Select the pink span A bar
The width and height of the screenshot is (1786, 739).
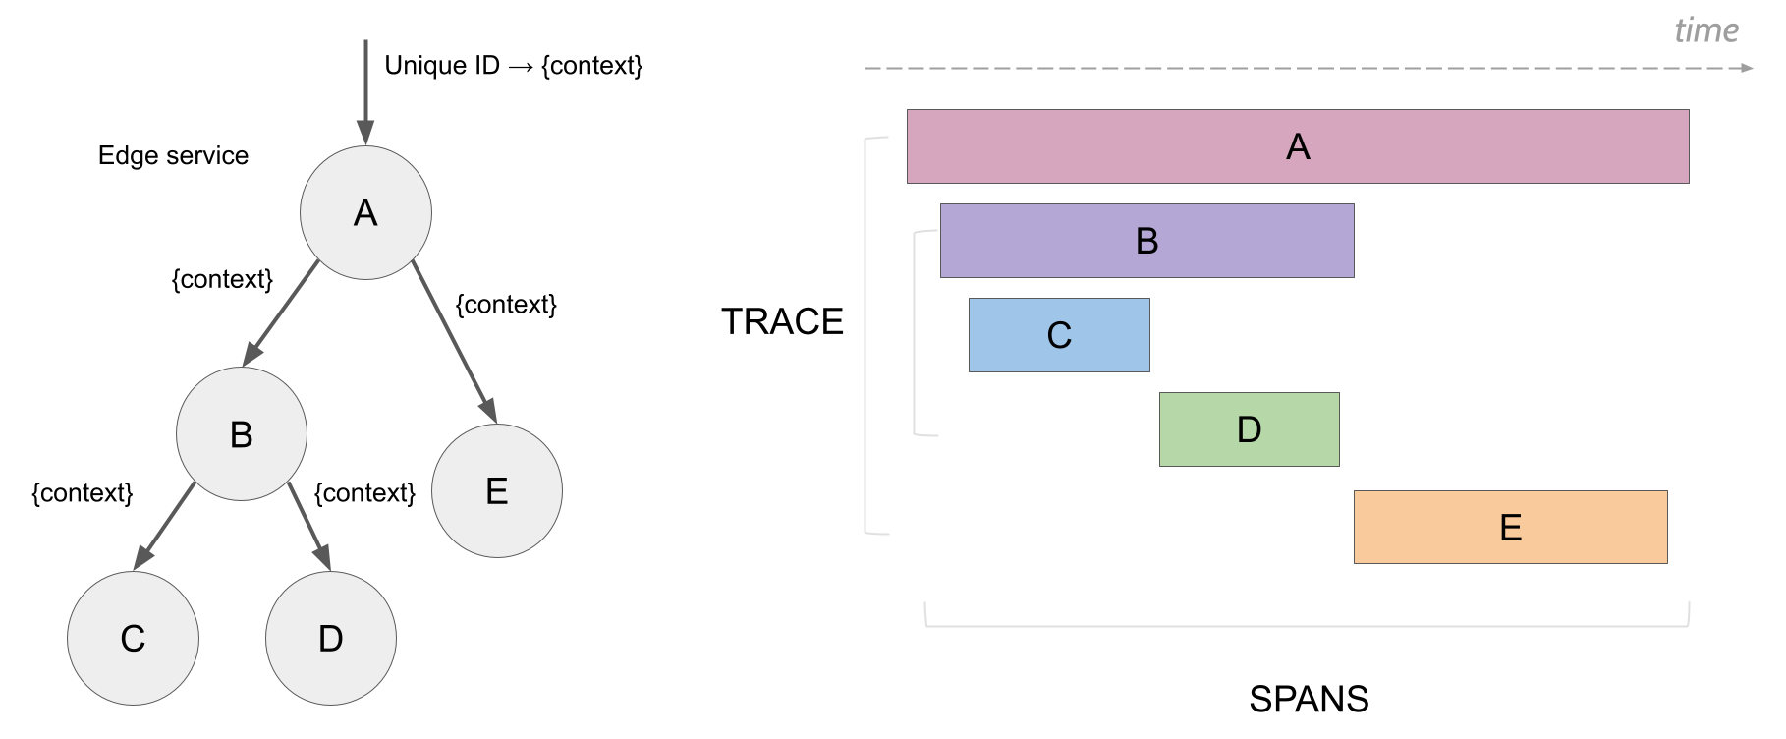coord(1297,146)
